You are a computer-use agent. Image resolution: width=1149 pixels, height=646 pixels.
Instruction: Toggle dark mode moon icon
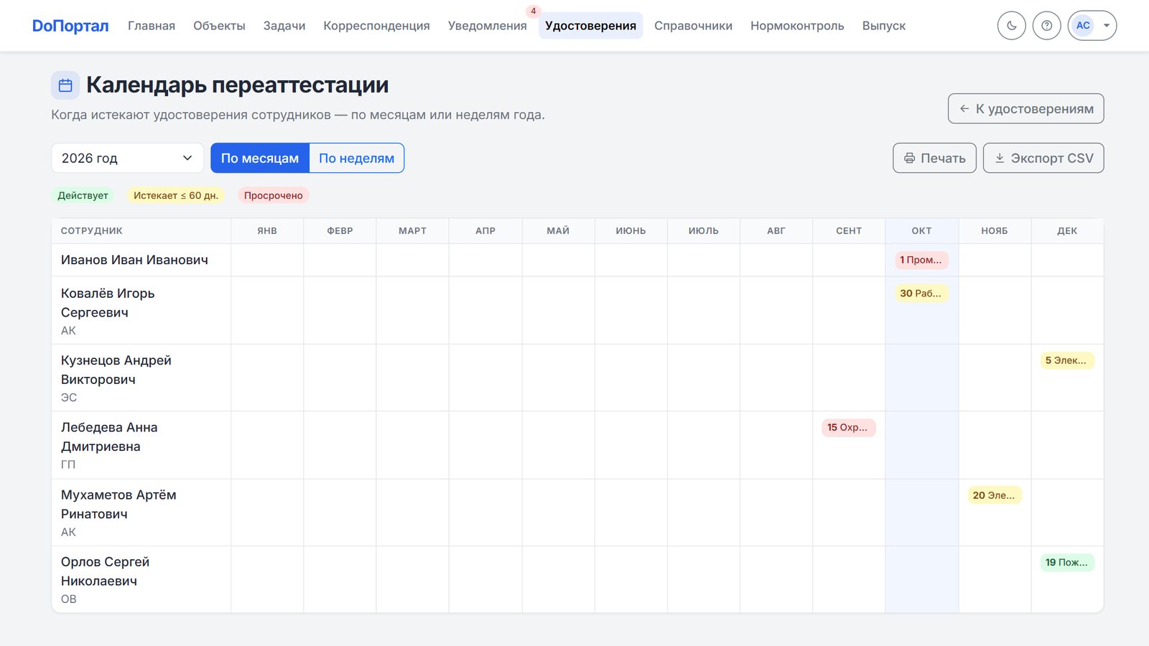pyautogui.click(x=1011, y=26)
